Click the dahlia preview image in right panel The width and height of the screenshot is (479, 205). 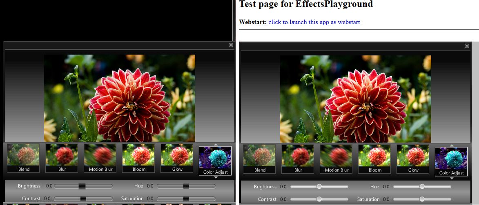pyautogui.click(x=355, y=99)
